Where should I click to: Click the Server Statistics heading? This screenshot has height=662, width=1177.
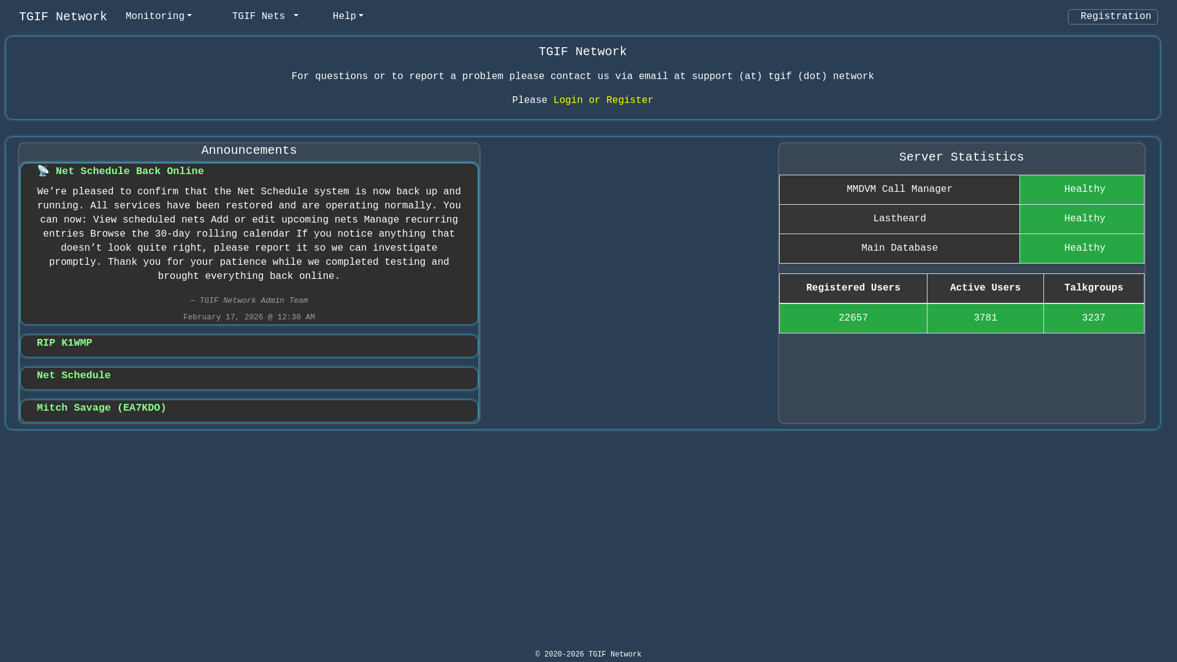[961, 157]
